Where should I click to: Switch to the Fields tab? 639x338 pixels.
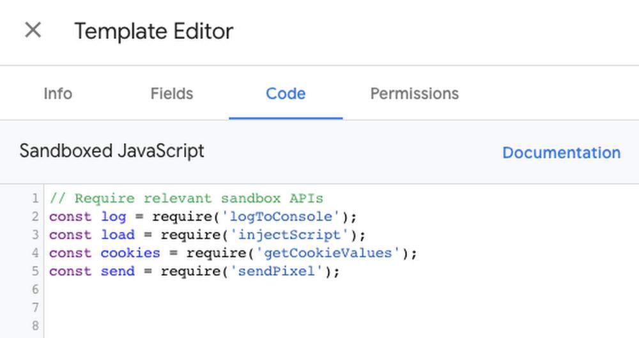(171, 94)
